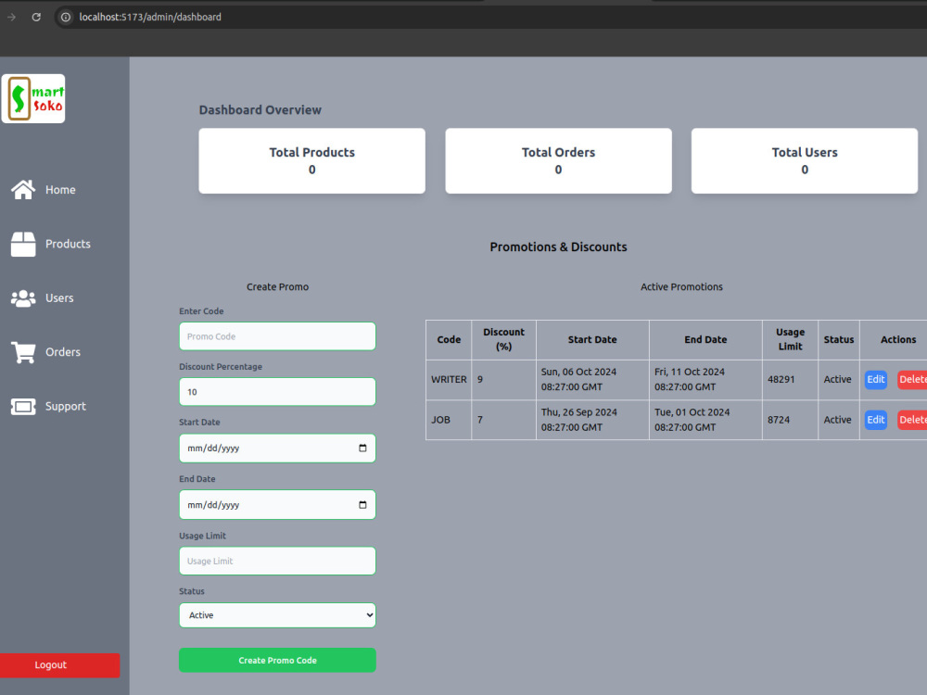
Task: Click the Discount (%) column header
Action: (x=503, y=339)
